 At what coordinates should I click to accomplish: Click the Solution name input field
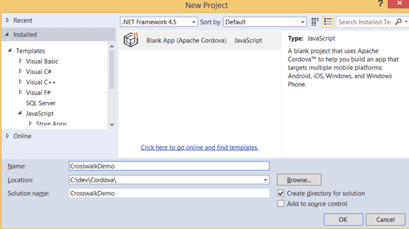click(169, 193)
